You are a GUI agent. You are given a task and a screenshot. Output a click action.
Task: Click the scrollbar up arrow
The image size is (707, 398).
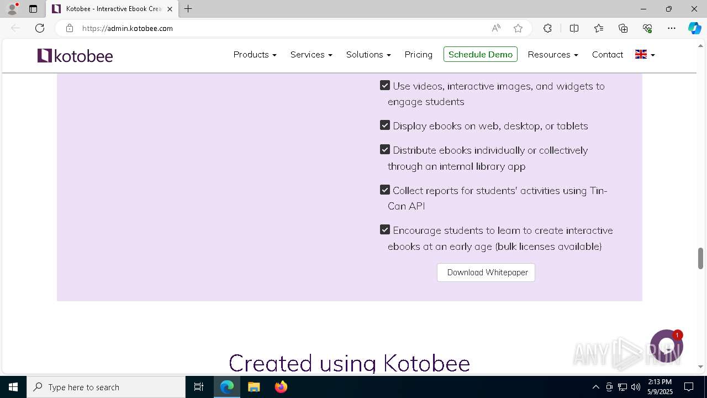click(x=700, y=45)
